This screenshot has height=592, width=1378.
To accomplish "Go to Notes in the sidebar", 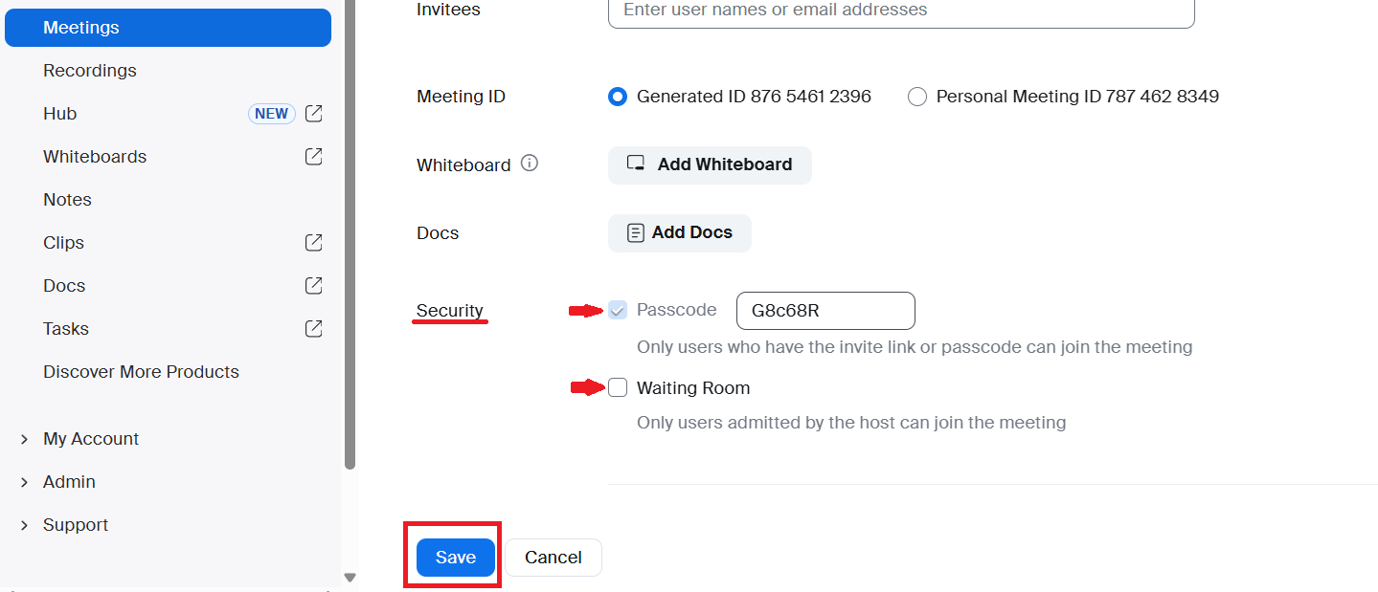I will (x=67, y=200).
